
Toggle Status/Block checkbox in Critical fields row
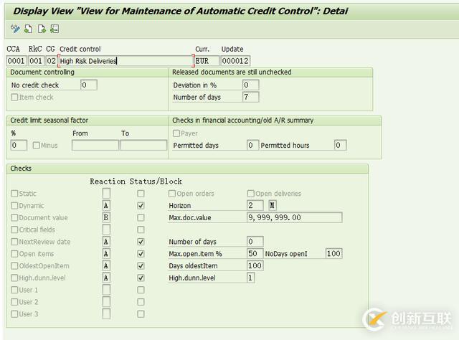141,230
